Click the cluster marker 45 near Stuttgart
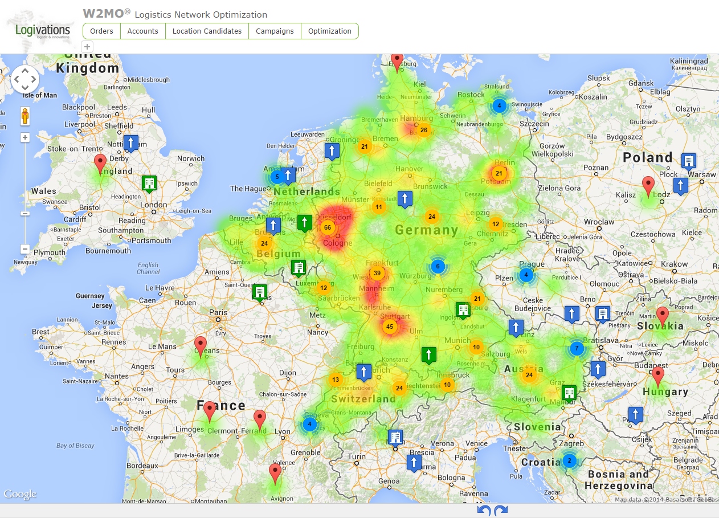Image resolution: width=719 pixels, height=518 pixels. click(x=390, y=327)
